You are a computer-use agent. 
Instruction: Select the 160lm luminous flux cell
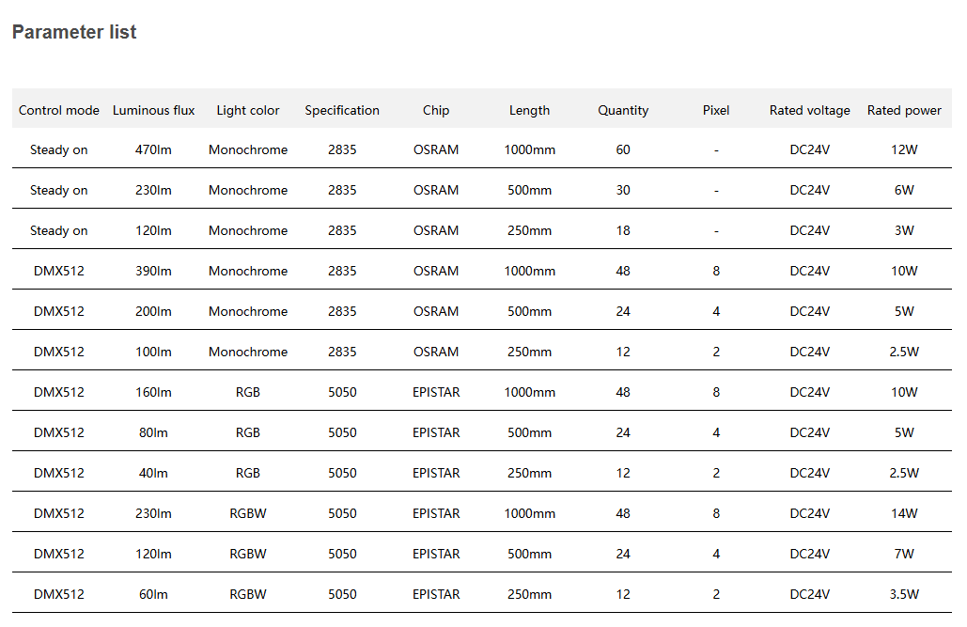click(154, 392)
